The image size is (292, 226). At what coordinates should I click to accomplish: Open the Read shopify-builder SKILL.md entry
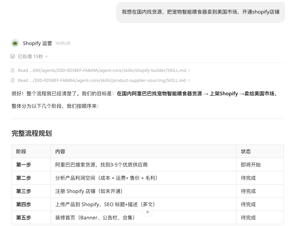[x=102, y=70]
